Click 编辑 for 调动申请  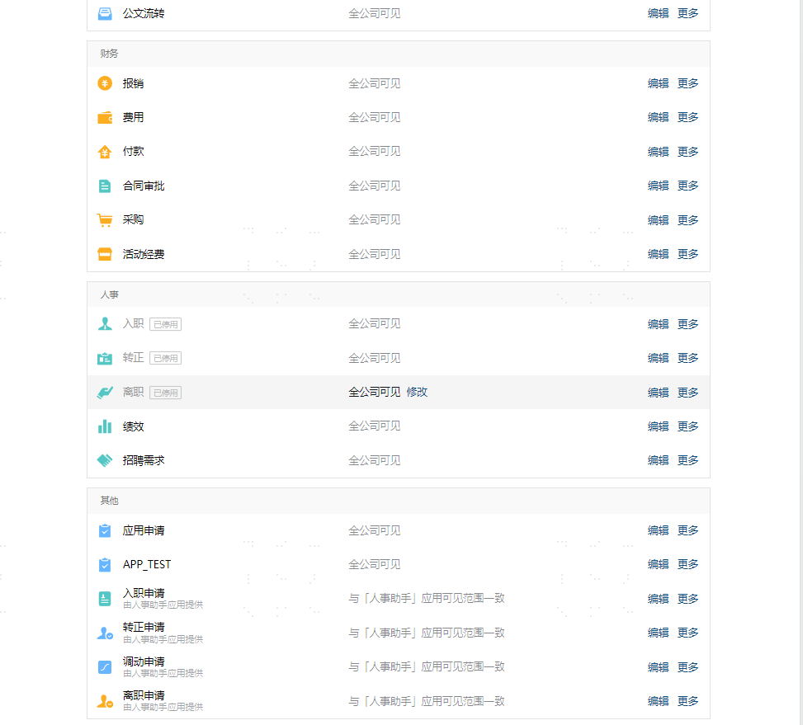coord(658,667)
